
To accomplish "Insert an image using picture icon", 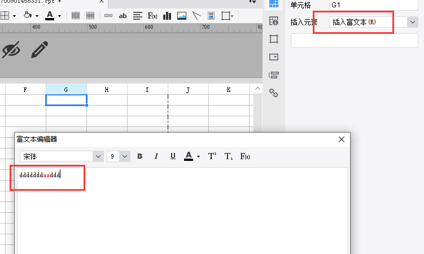I will click(x=182, y=16).
